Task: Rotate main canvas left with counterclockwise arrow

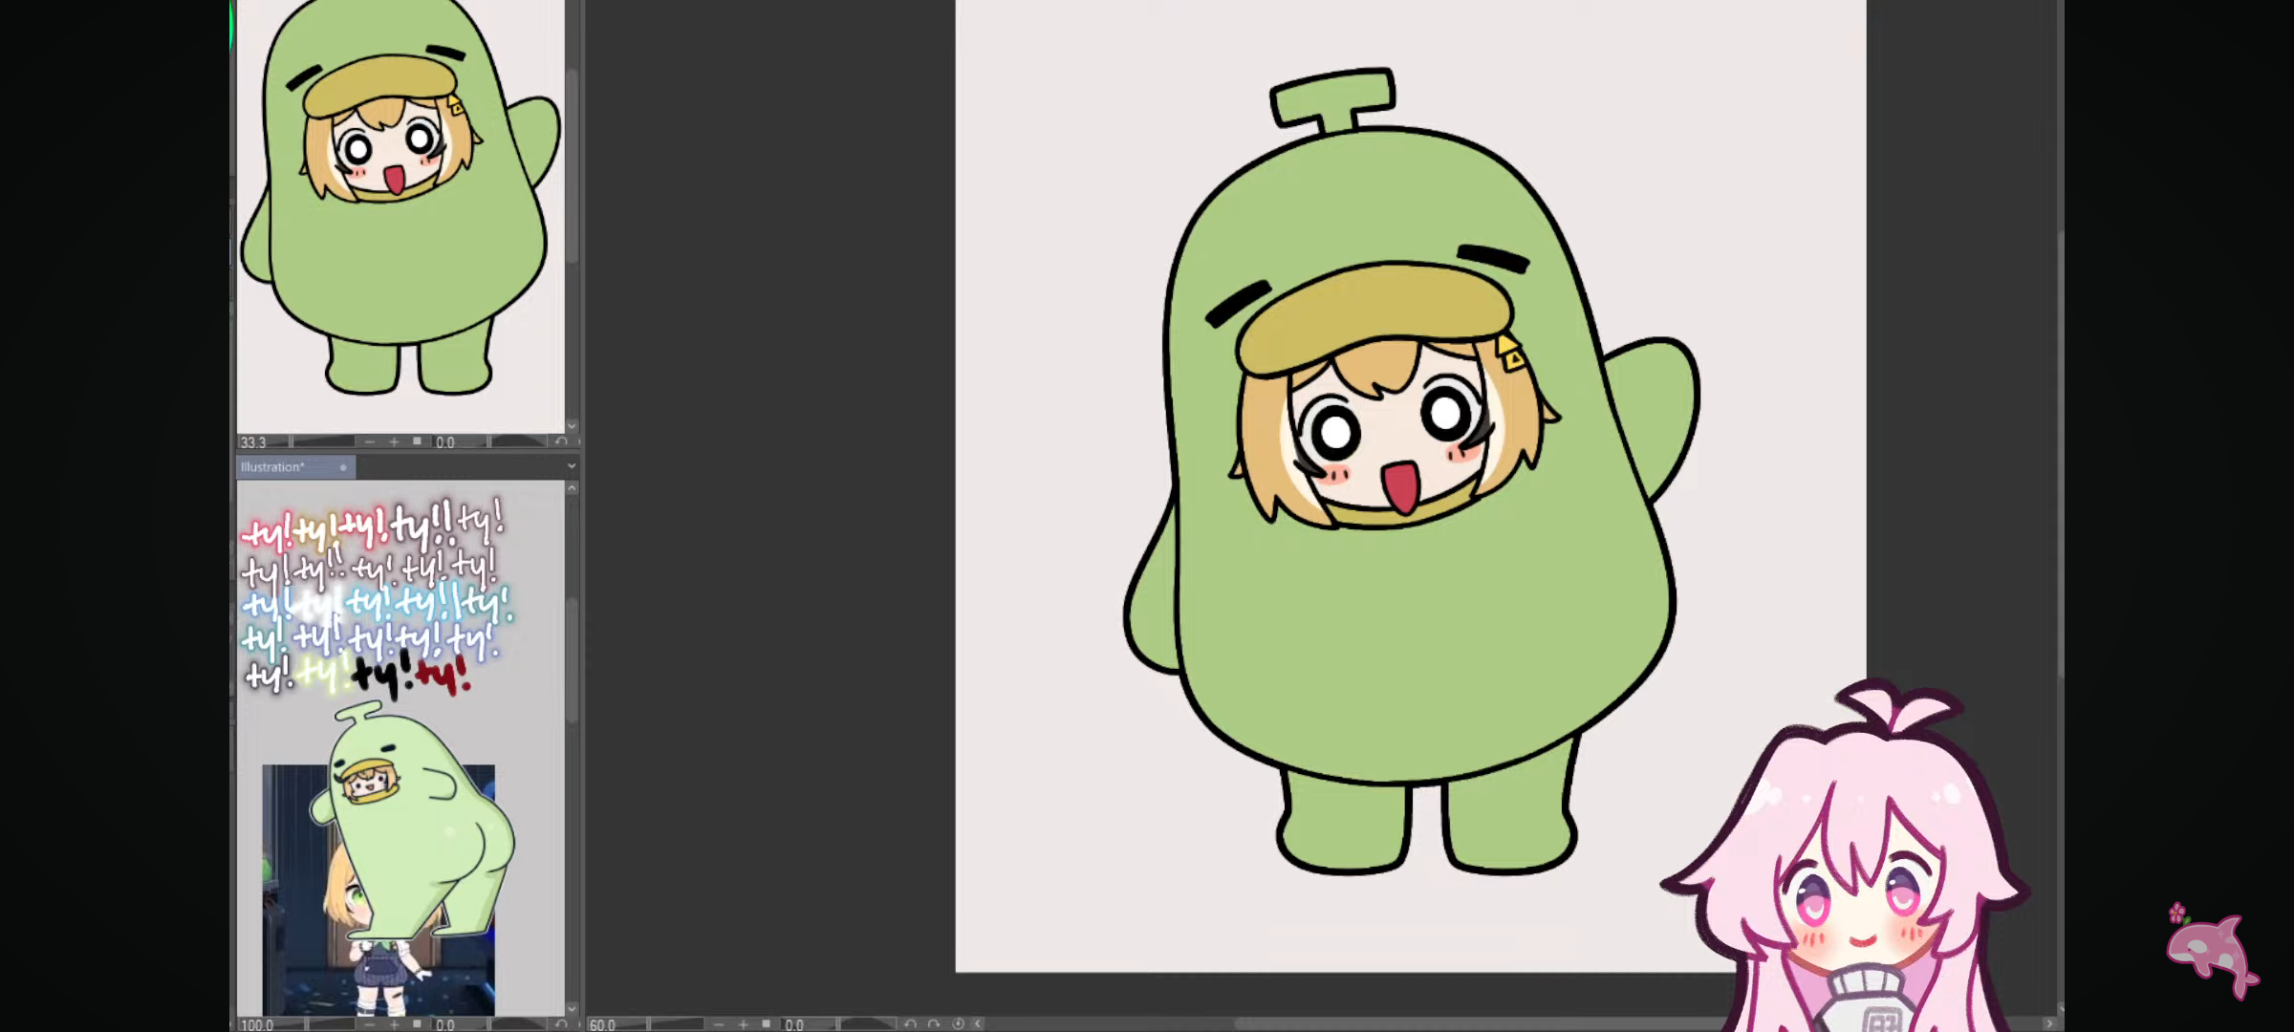Action: [910, 1024]
